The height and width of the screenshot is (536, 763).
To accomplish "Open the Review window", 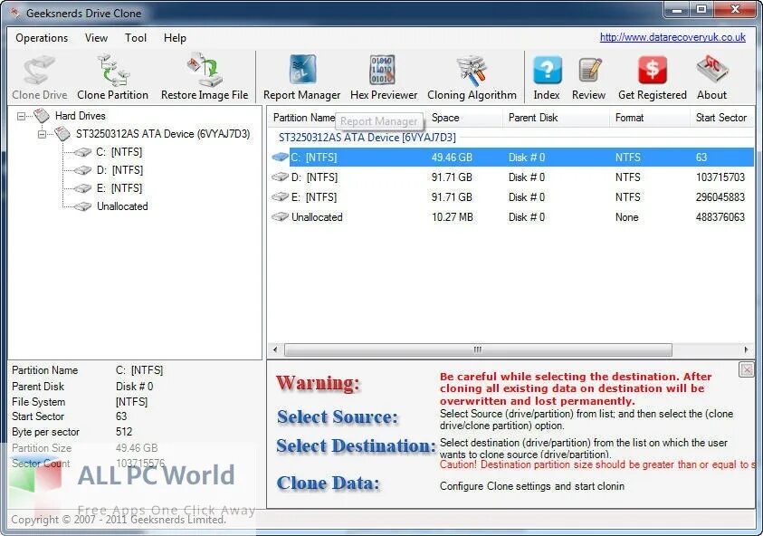I will (589, 75).
